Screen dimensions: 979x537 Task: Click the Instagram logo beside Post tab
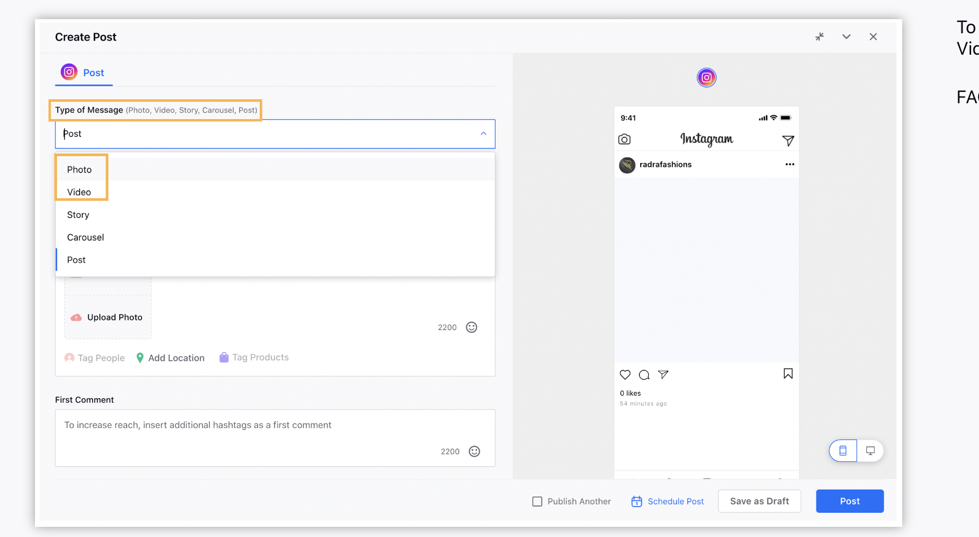point(69,72)
